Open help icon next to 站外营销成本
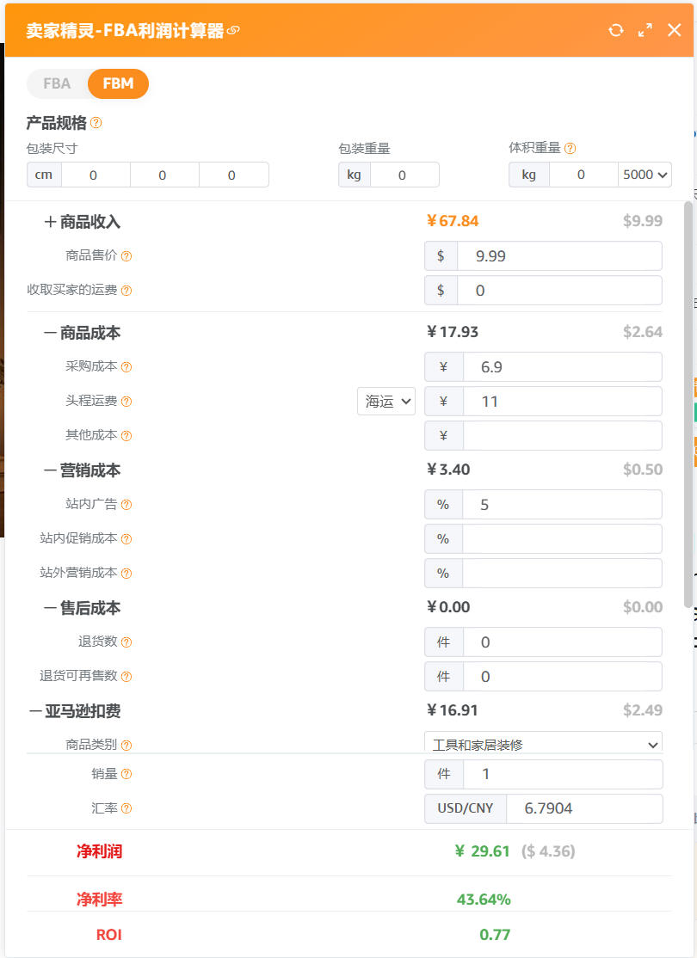The width and height of the screenshot is (697, 958). (126, 573)
